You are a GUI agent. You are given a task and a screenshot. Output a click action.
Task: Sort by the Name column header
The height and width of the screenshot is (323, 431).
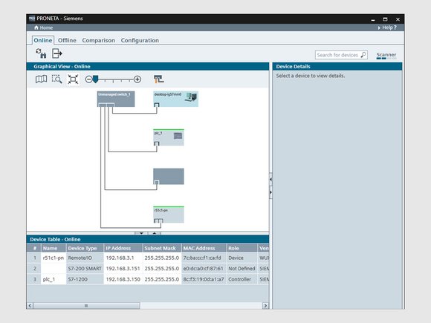(x=54, y=248)
